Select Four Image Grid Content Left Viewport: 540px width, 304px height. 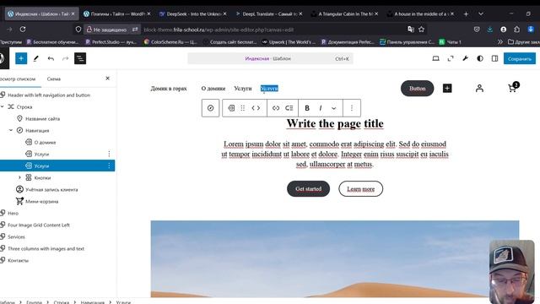(39, 225)
